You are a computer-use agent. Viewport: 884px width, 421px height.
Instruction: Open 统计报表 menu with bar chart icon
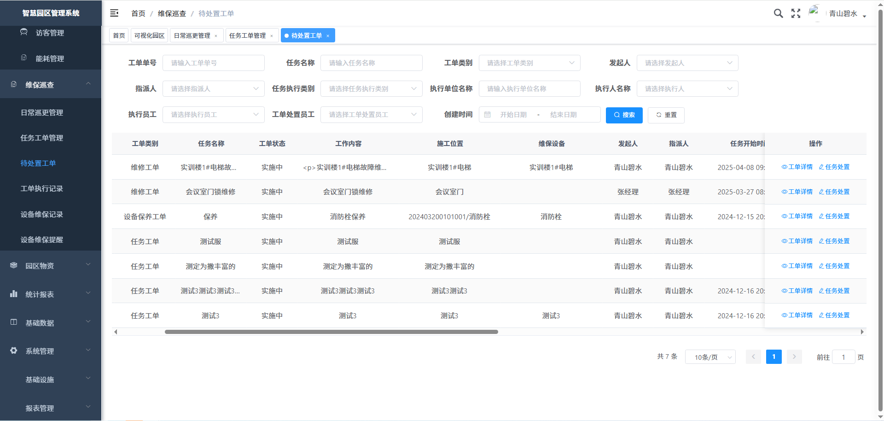coord(51,294)
